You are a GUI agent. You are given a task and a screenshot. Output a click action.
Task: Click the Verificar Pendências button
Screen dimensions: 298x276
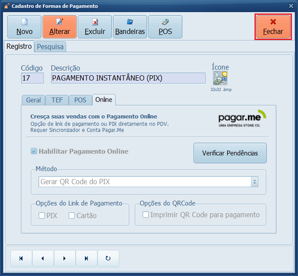click(230, 153)
